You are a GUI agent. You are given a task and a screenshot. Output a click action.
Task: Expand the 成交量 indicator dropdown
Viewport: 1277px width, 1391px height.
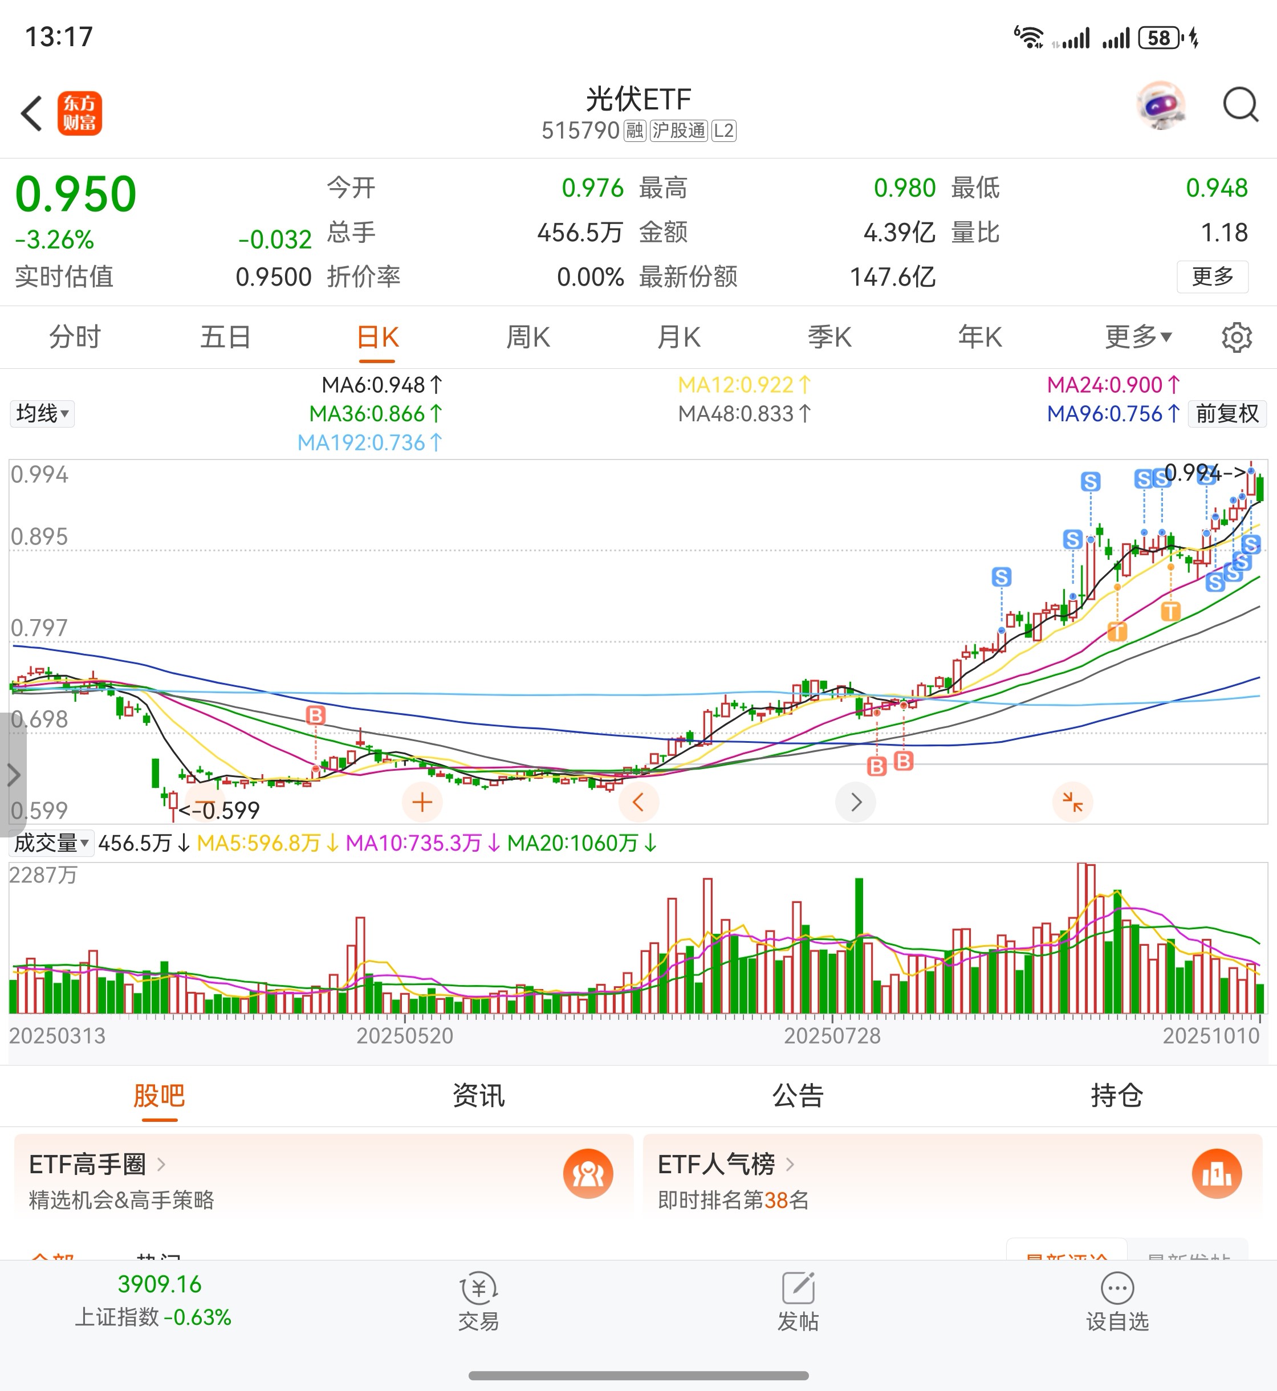[51, 843]
